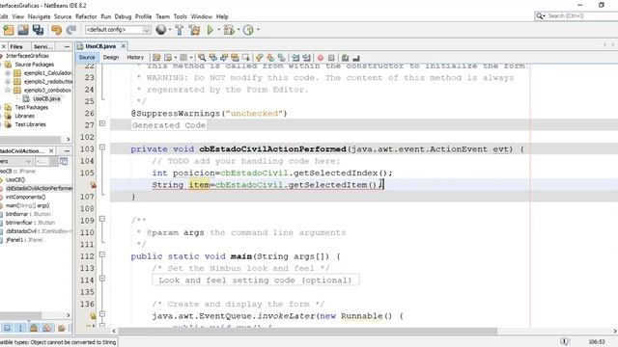This screenshot has width=618, height=347.
Task: Click the Debug Project icon
Action: pyautogui.click(x=229, y=30)
